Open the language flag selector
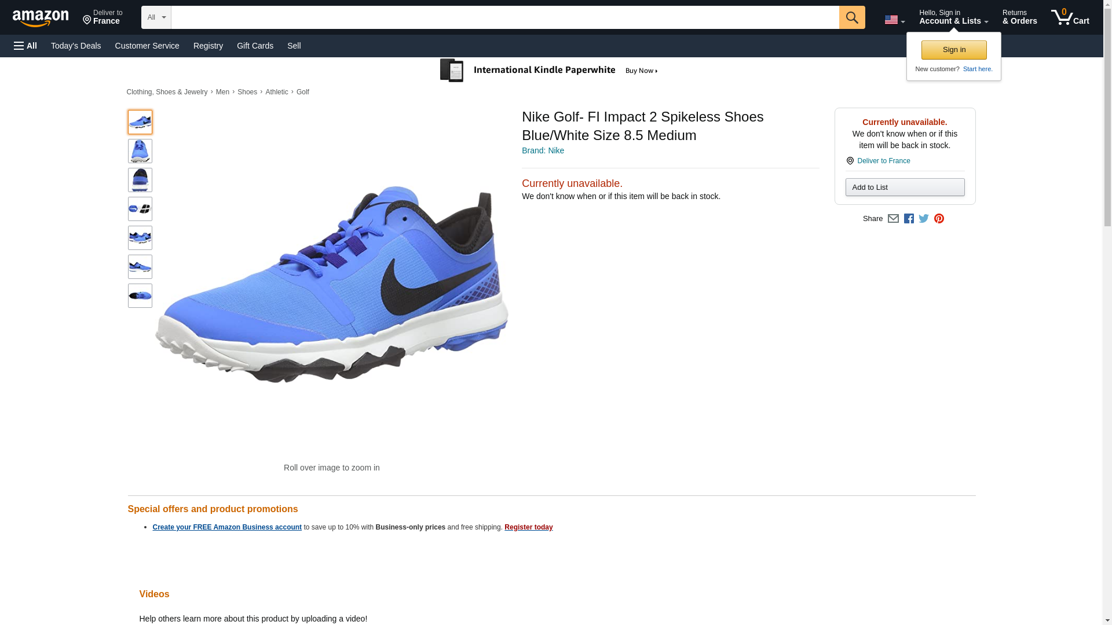This screenshot has width=1112, height=625. point(894,20)
